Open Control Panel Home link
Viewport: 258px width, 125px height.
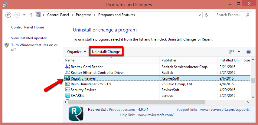28,27
